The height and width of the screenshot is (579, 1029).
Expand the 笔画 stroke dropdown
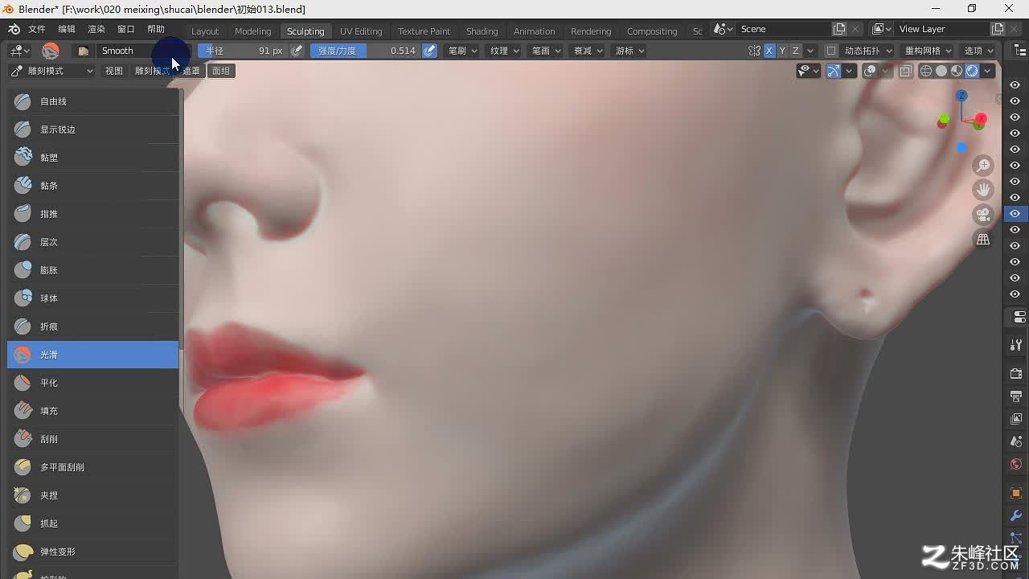[x=546, y=51]
